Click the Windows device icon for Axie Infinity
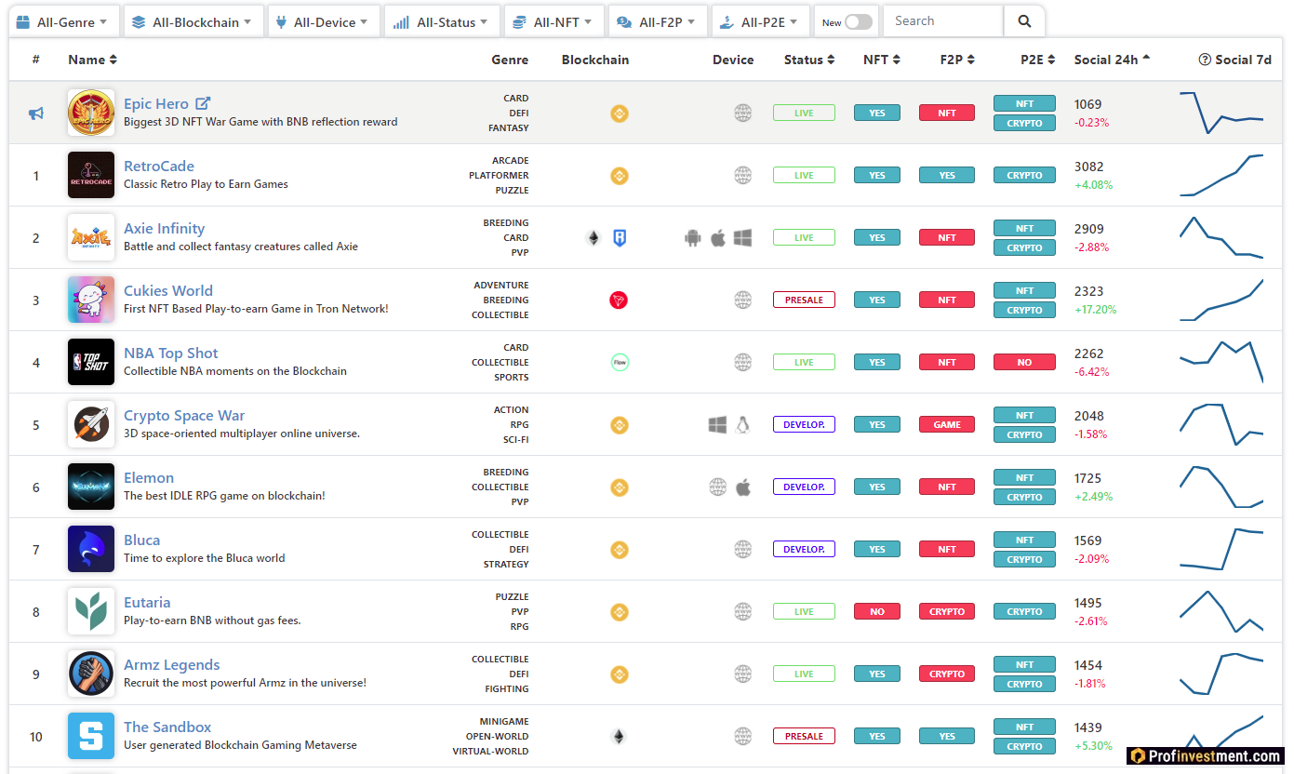This screenshot has height=774, width=1294. [742, 238]
